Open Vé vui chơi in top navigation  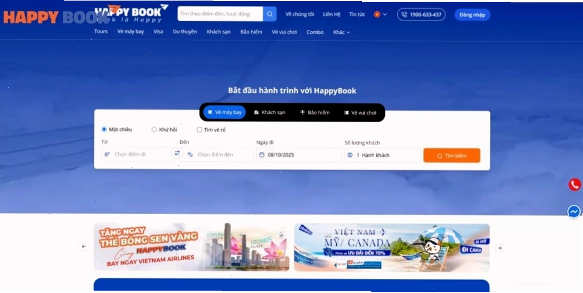pos(284,32)
